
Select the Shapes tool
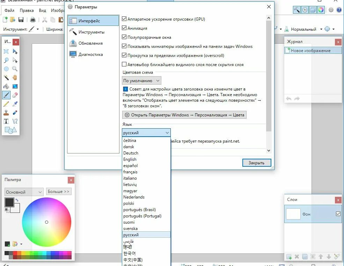point(10,130)
